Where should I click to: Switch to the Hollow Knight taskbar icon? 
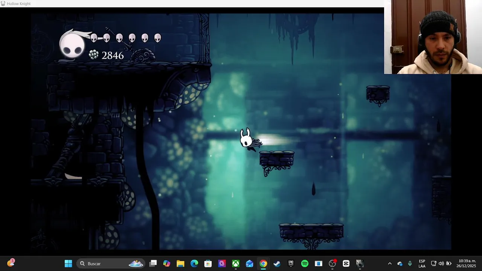360,263
